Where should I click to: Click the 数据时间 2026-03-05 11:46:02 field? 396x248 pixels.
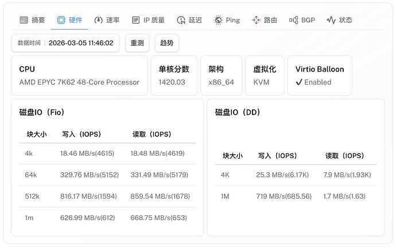65,43
